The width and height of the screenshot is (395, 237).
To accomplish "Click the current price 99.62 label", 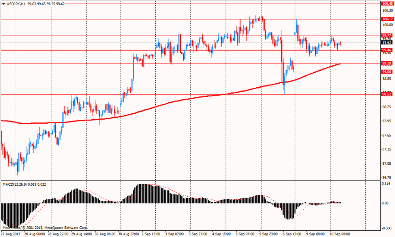I will click(387, 42).
